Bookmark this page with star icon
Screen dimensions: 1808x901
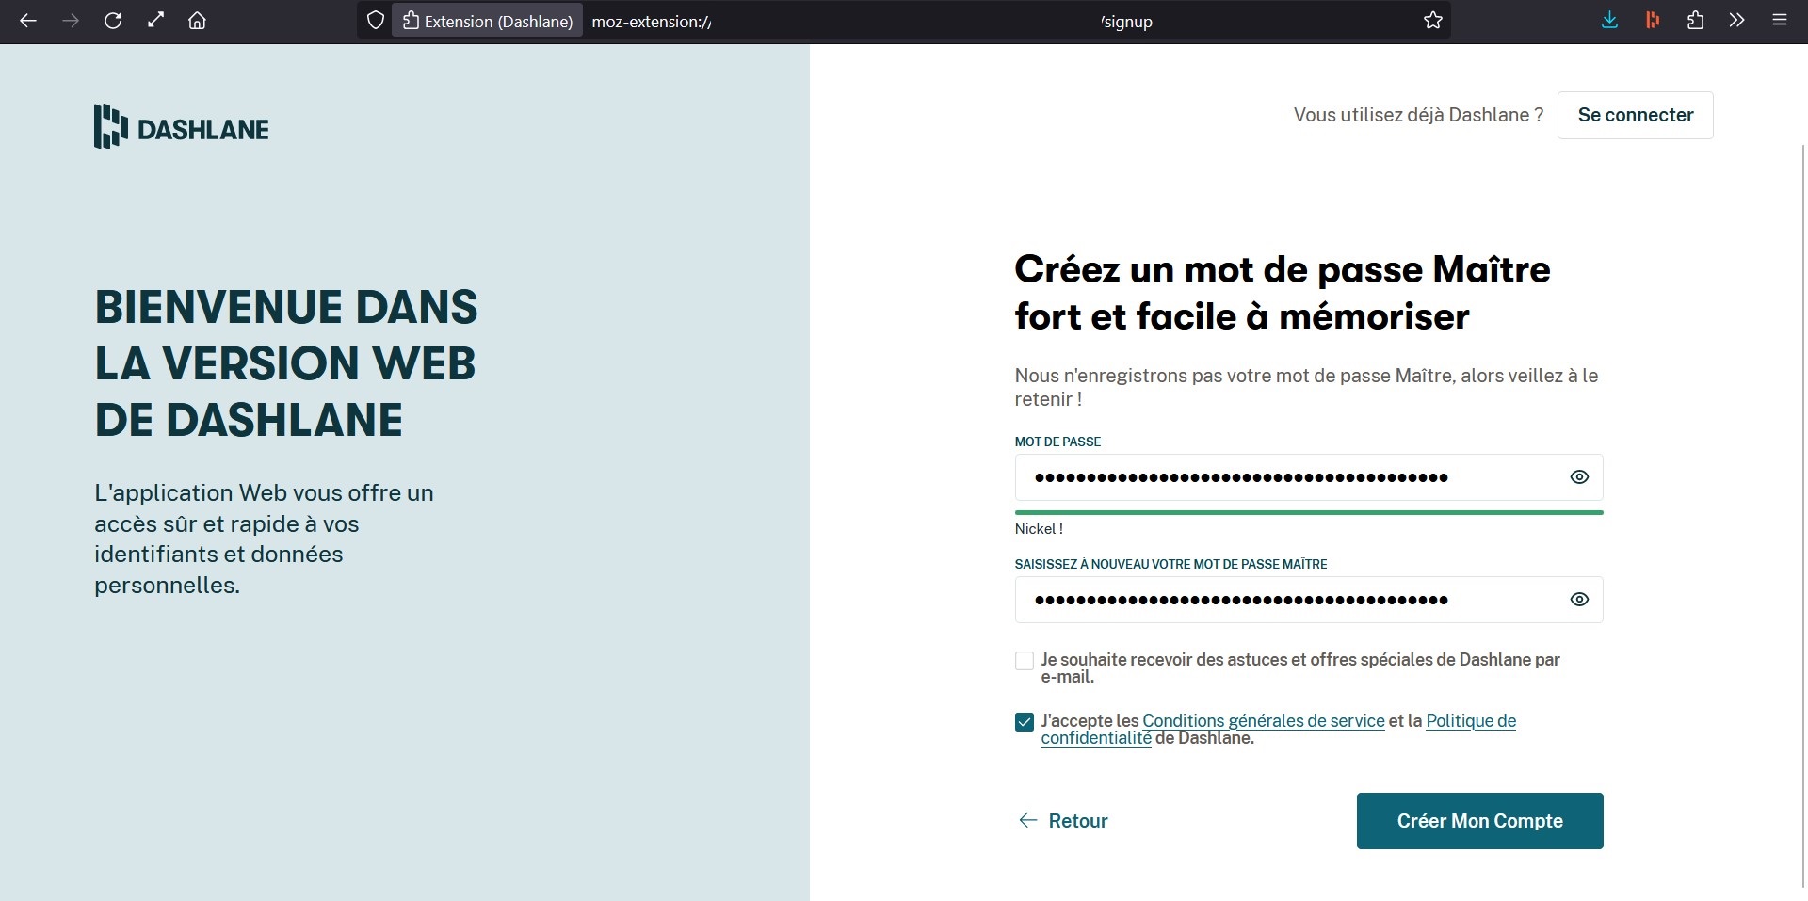pos(1432,21)
